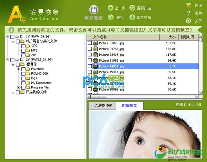Open 关于 via the about icon
This screenshot has height=162, width=207.
[x=188, y=21]
